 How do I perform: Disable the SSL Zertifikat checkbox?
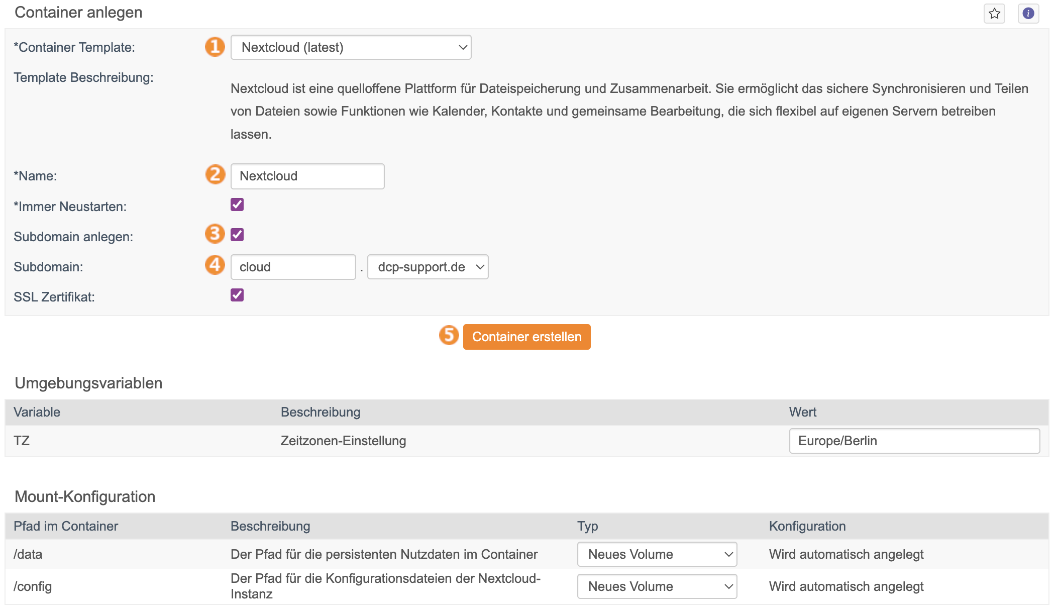click(x=237, y=295)
